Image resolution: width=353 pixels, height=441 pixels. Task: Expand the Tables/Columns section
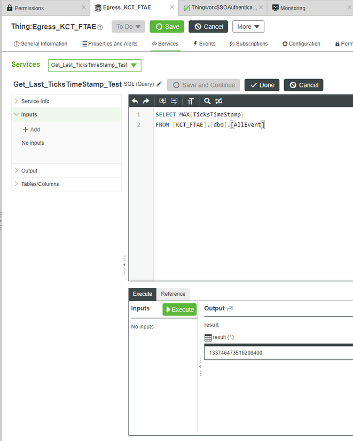pos(66,184)
